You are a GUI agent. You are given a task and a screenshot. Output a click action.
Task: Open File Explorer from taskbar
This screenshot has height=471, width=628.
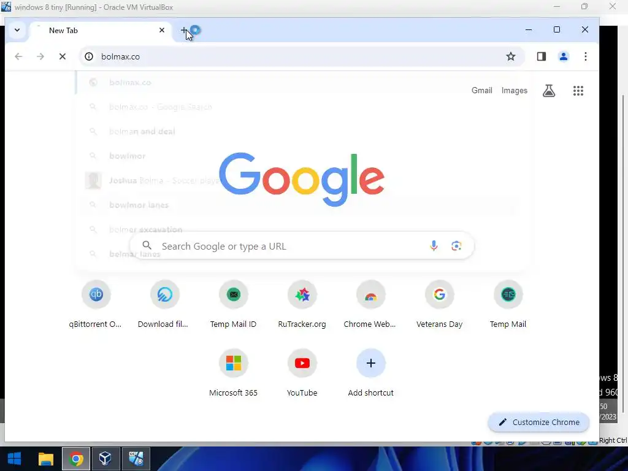[x=45, y=459]
